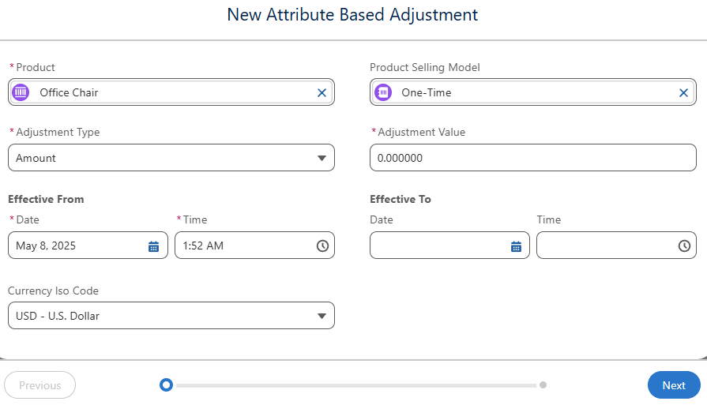This screenshot has height=405, width=707.
Task: Open the Effective To calendar picker
Action: [x=517, y=246]
